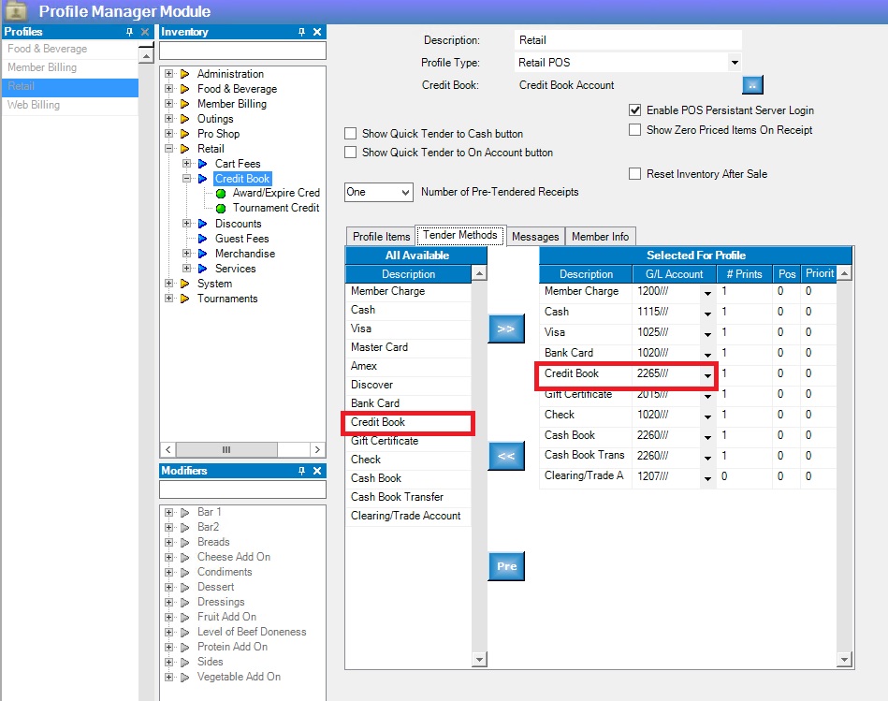The height and width of the screenshot is (701, 888).
Task: Click the Tournament Credit green circle icon
Action: coord(221,208)
